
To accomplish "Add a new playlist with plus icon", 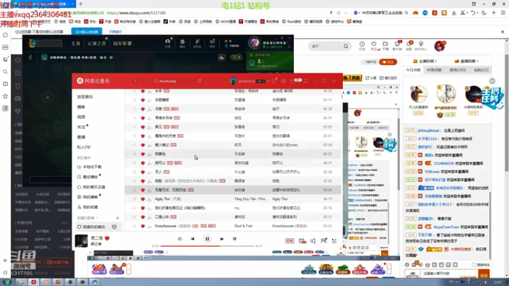I will coord(117,218).
